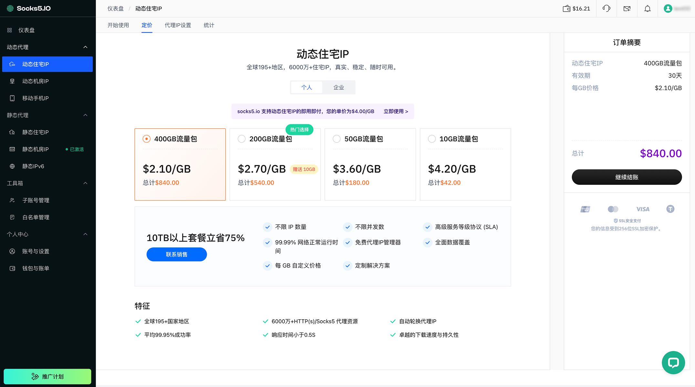This screenshot has width=695, height=387.
Task: Collapse the 静态代理 sidebar section
Action: click(85, 115)
